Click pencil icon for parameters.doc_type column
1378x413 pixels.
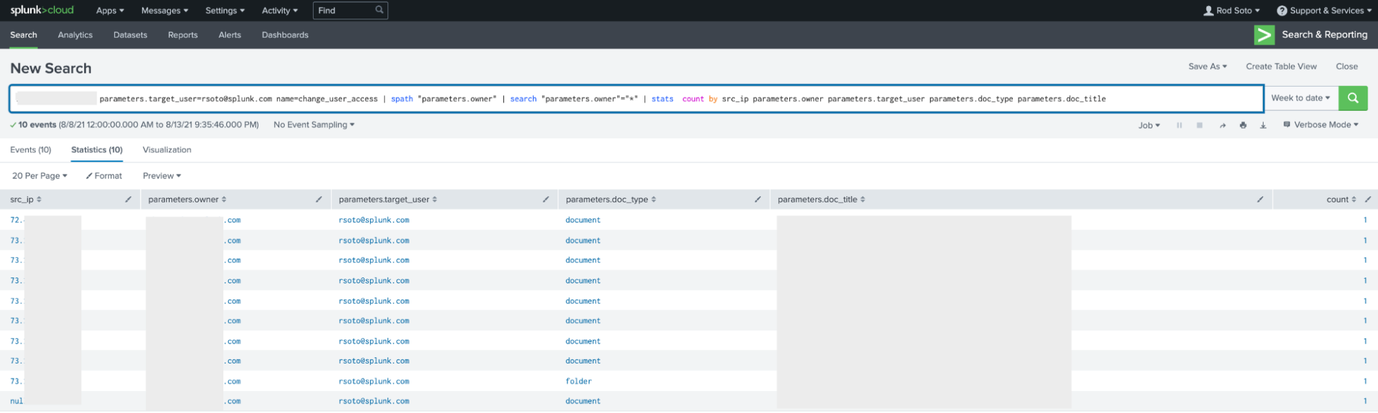pyautogui.click(x=758, y=200)
